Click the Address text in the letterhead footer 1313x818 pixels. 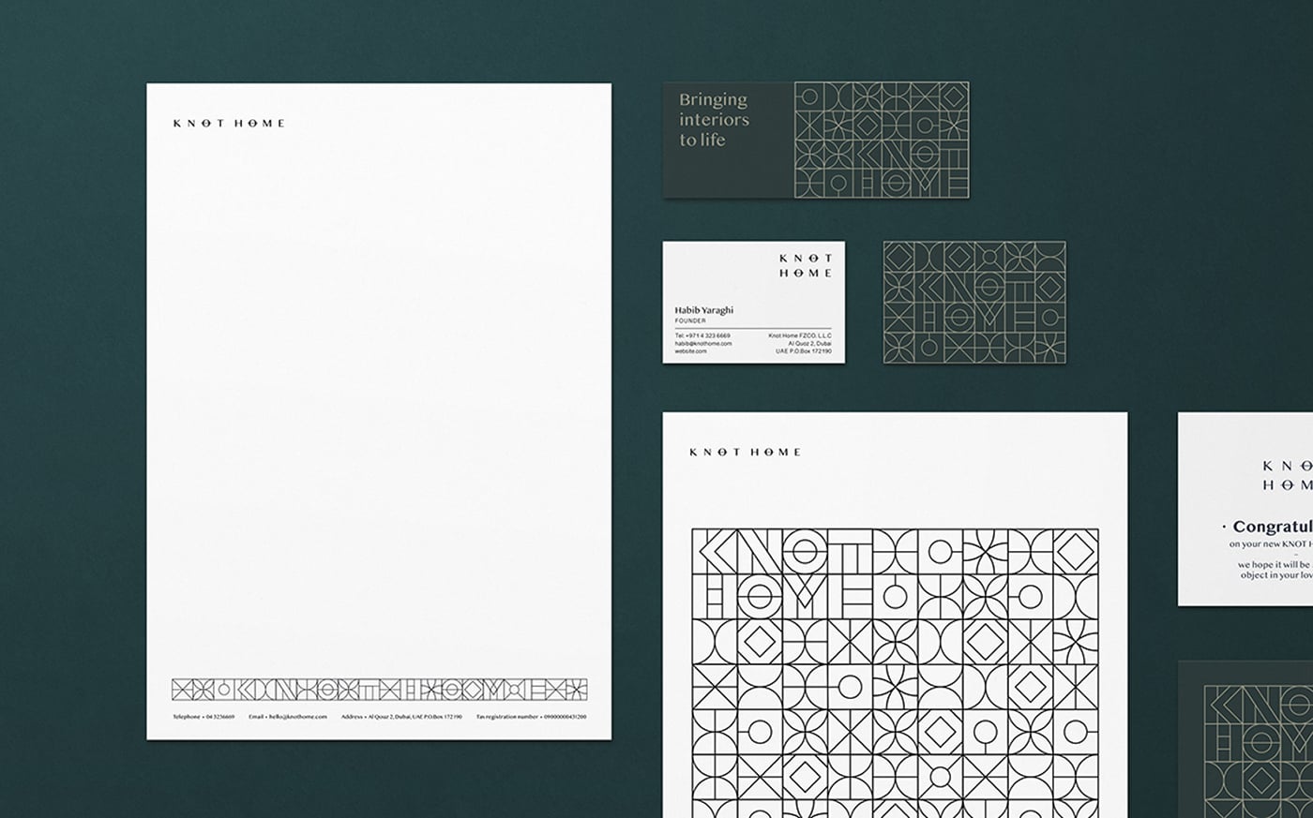click(401, 717)
